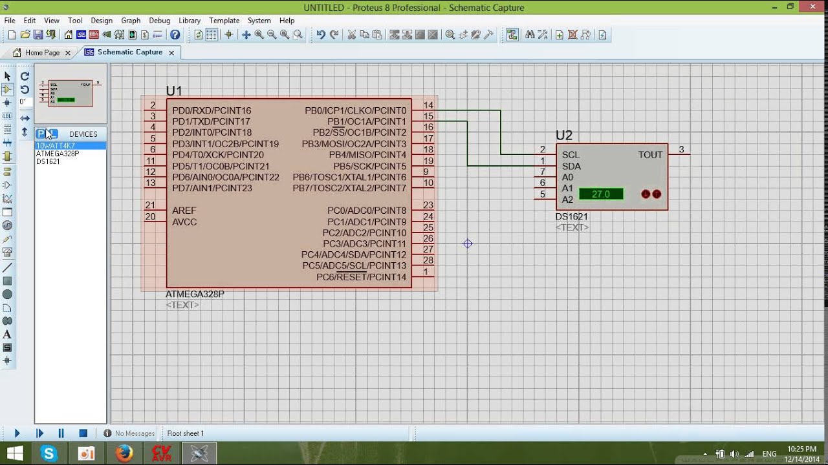Cut selection with scissors icon
This screenshot has width=828, height=465.
[351, 35]
